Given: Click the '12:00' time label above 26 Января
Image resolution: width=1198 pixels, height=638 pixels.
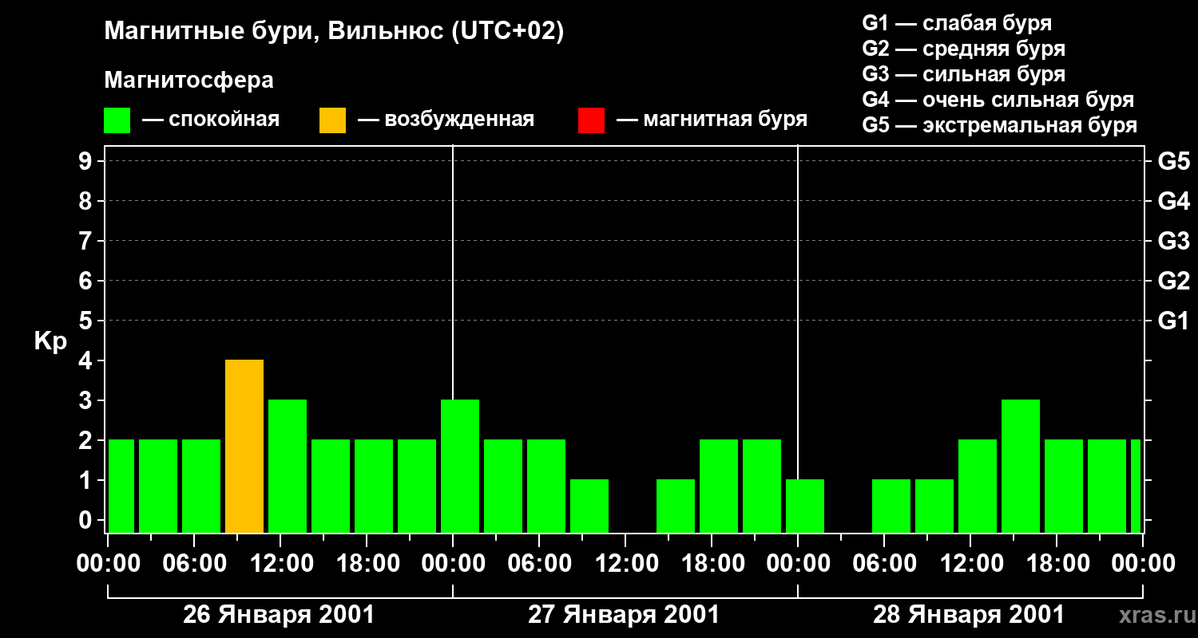Looking at the screenshot, I should (x=280, y=563).
